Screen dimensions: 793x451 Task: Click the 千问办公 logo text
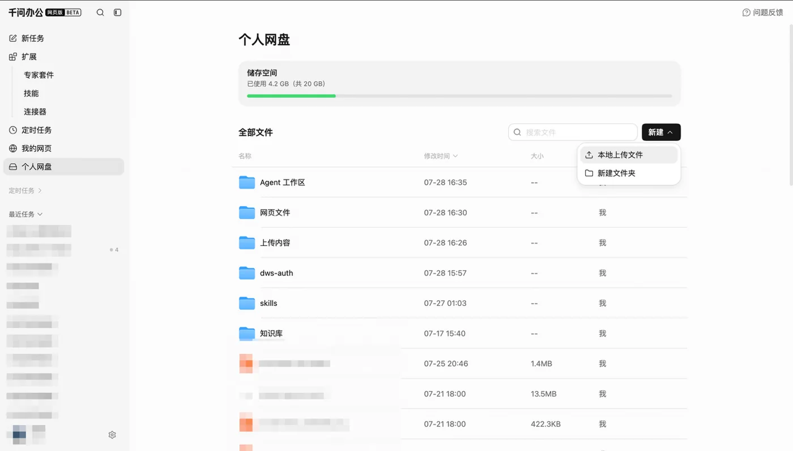click(x=25, y=12)
